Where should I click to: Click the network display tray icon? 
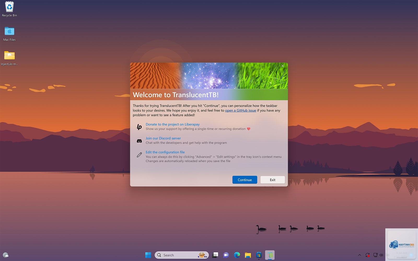click(x=375, y=255)
